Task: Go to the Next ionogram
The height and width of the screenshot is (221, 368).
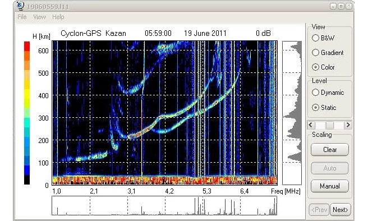Action: pos(341,210)
